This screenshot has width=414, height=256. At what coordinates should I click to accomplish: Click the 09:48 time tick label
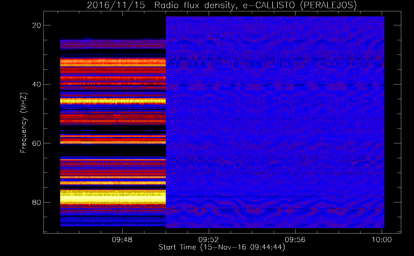(122, 240)
